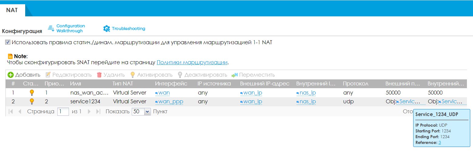Click the Delete trash can icon
This screenshot has width=473, height=153.
pos(99,75)
